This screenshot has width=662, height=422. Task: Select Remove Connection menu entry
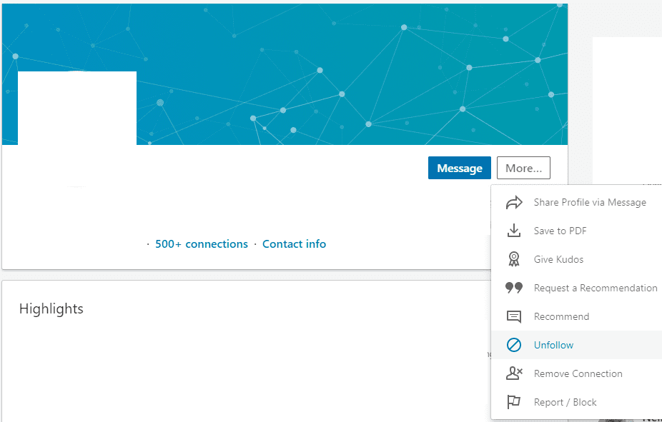click(577, 373)
